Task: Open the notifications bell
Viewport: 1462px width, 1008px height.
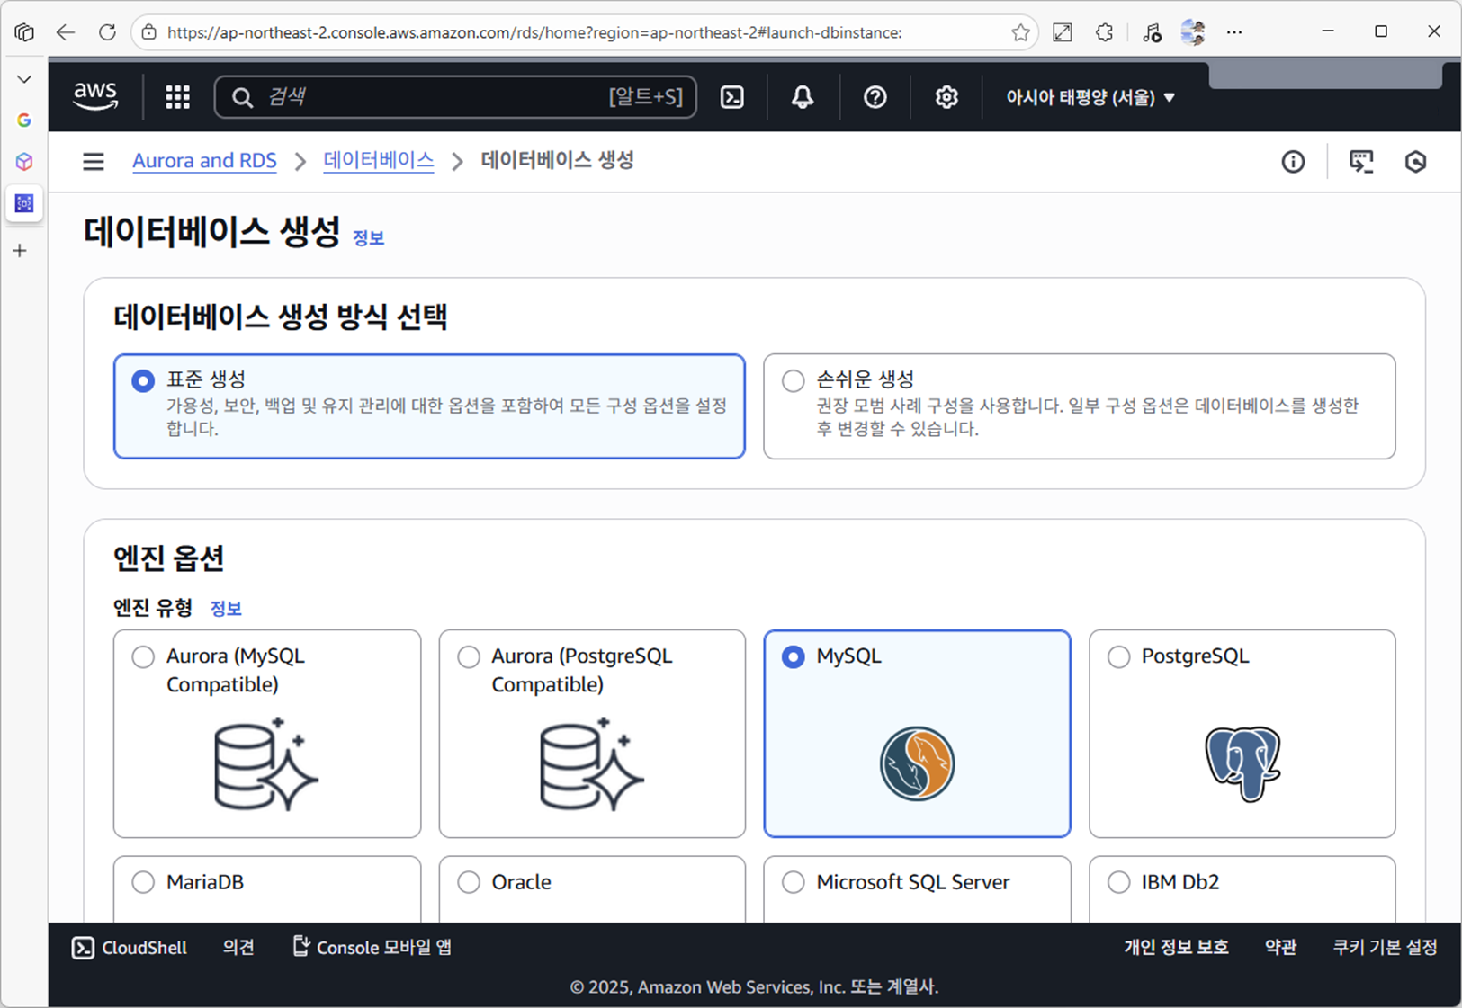Action: tap(803, 97)
